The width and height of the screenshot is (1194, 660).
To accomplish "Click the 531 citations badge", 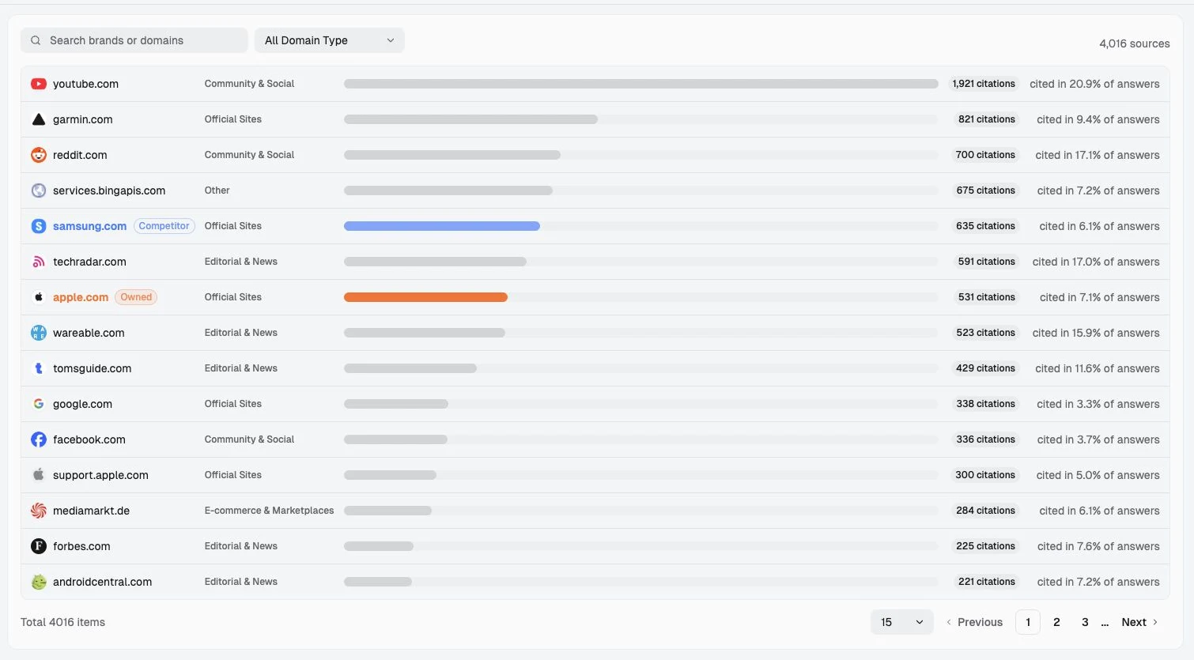I will tap(987, 297).
